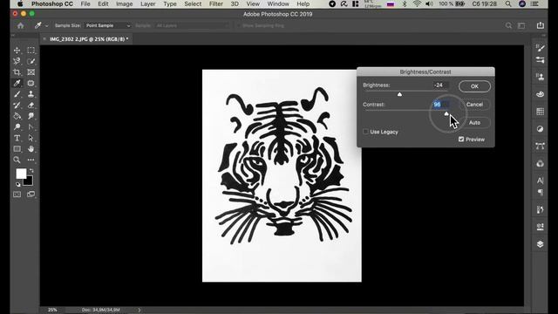Click the Brightness slider handle
Screen dimensions: 558x314
399,94
